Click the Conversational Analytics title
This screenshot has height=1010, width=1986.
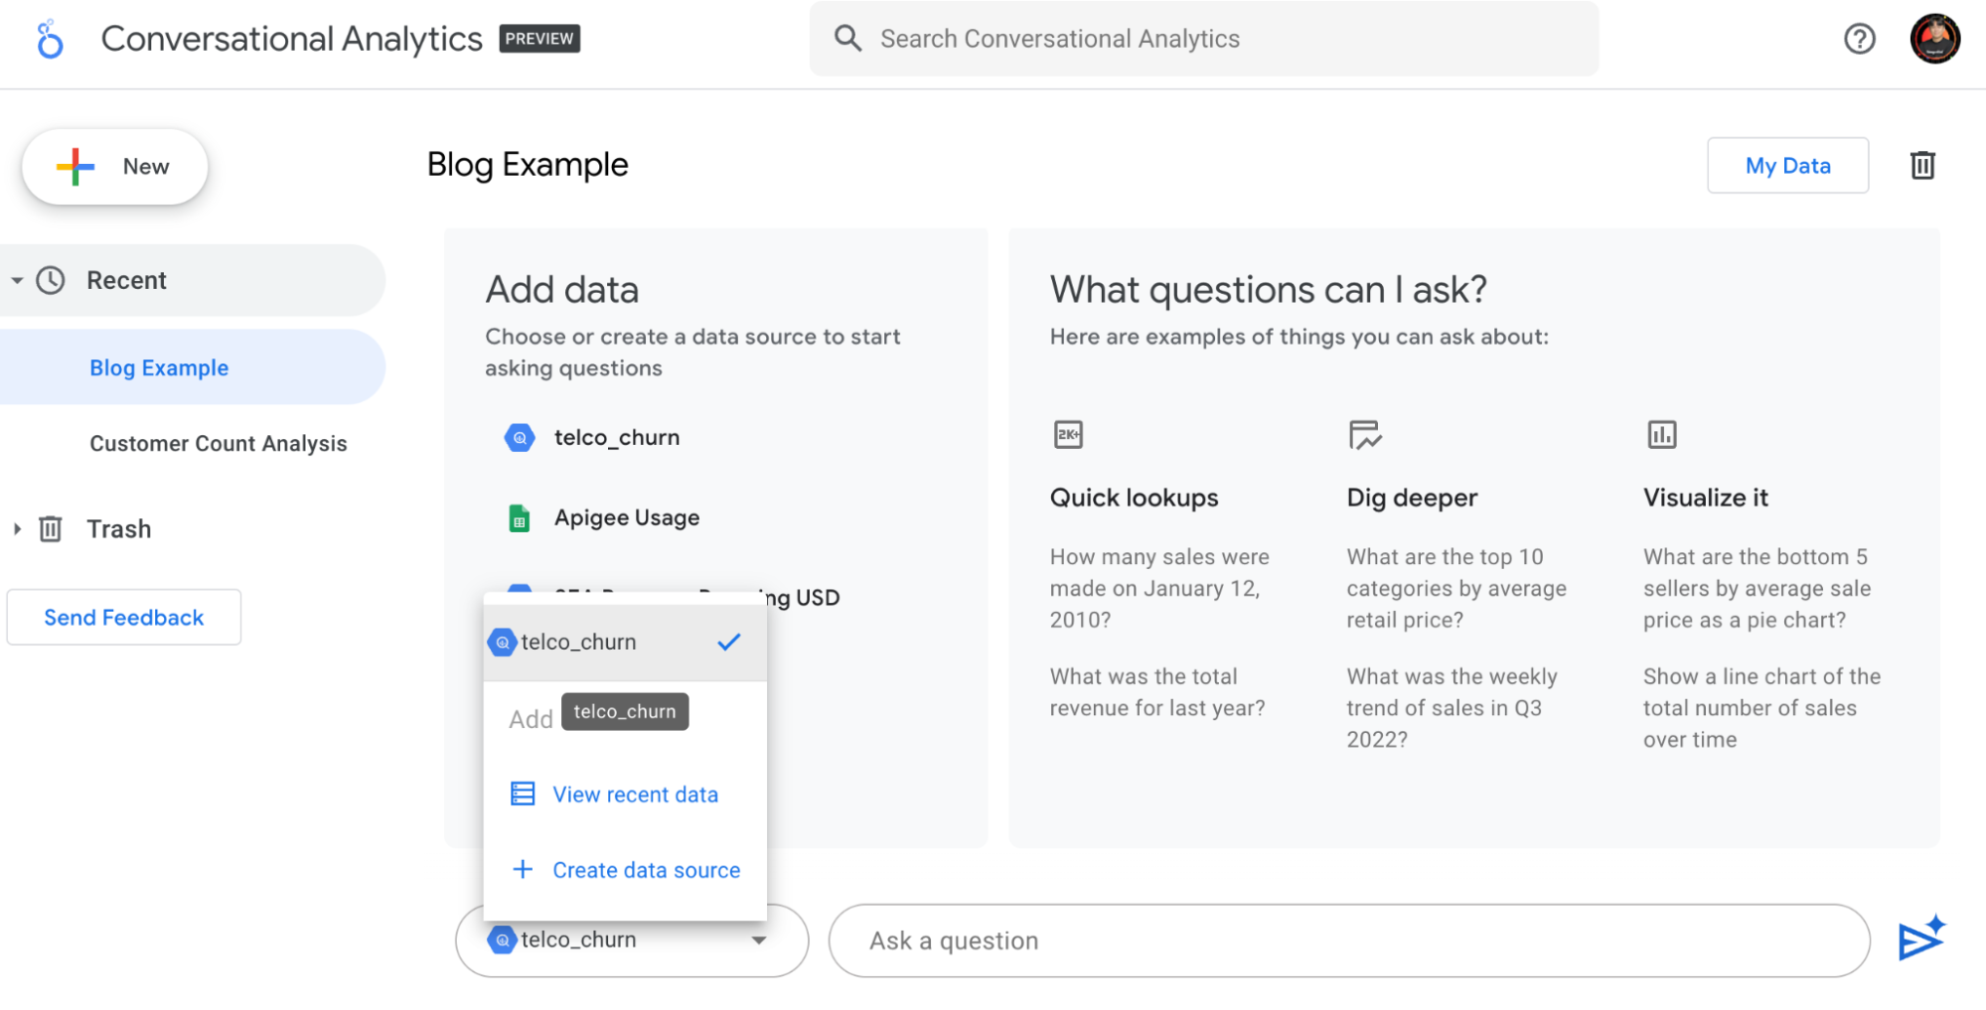[292, 39]
